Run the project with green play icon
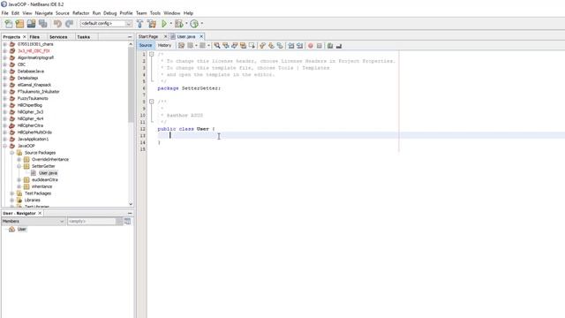 click(164, 24)
